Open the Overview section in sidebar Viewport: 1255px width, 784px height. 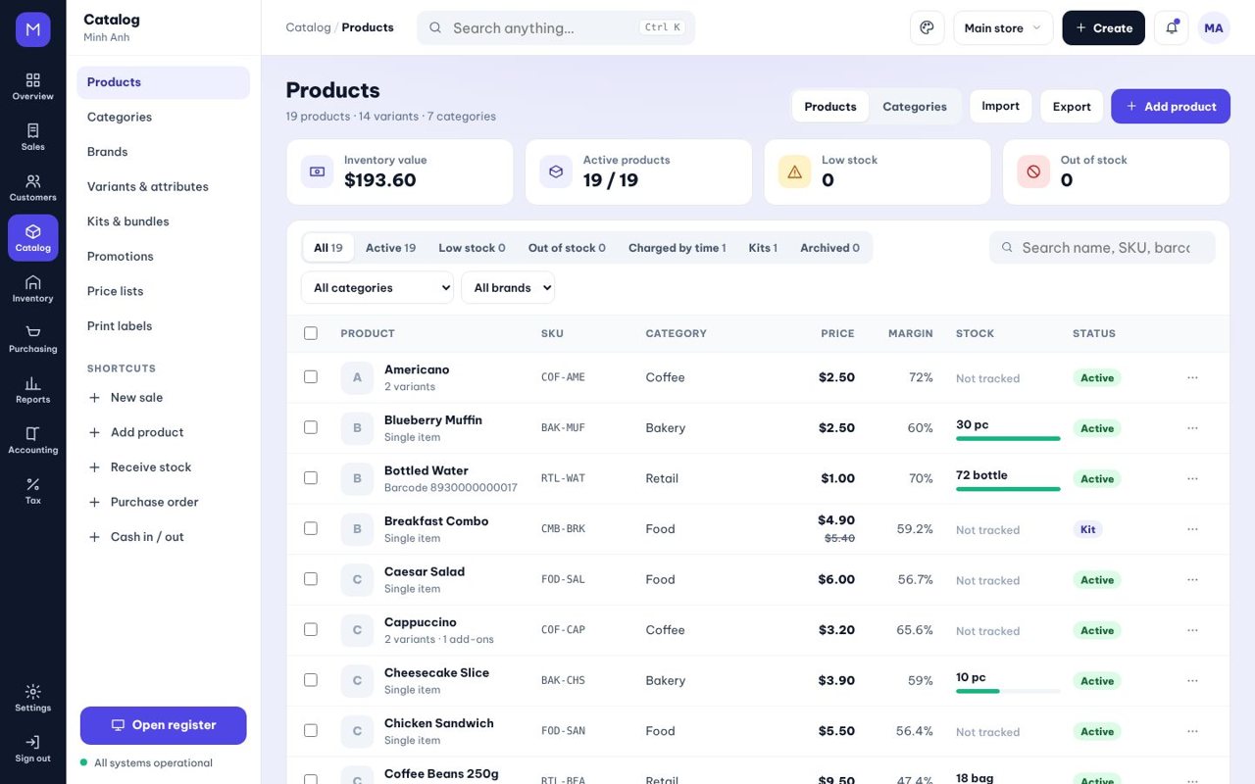(x=33, y=86)
